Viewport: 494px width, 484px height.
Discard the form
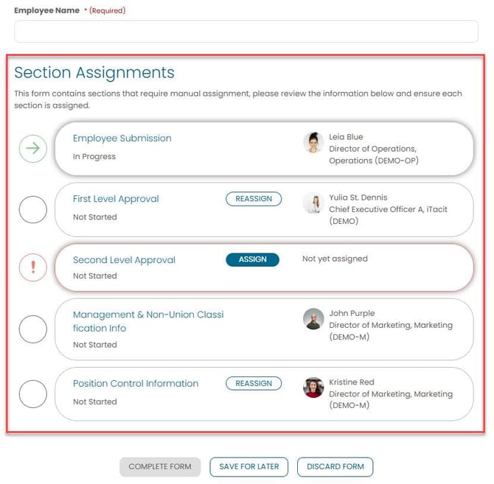335,467
